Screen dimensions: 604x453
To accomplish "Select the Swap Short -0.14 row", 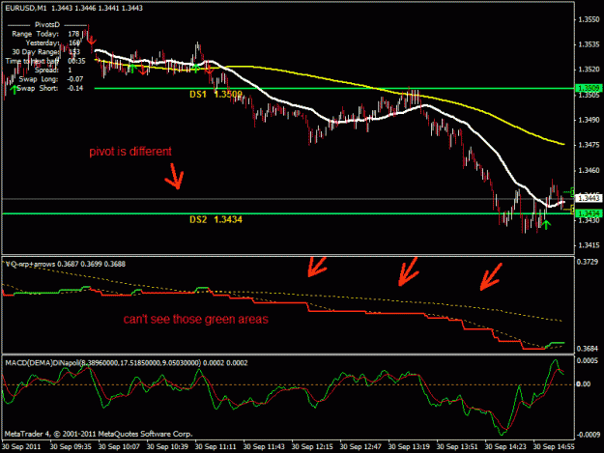I will point(49,88).
